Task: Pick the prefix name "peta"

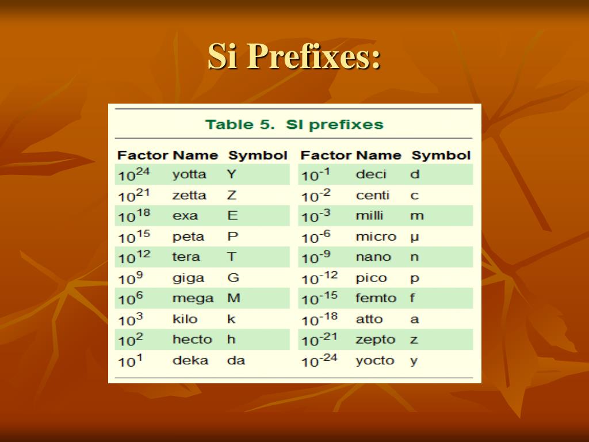Action: coord(188,237)
